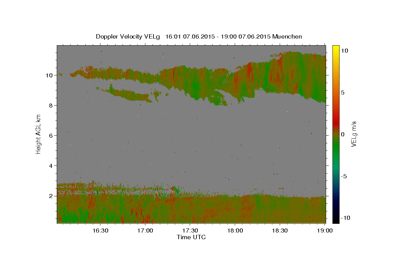
Task: Click the 'Time UTC' axis label
Action: [x=191, y=237]
